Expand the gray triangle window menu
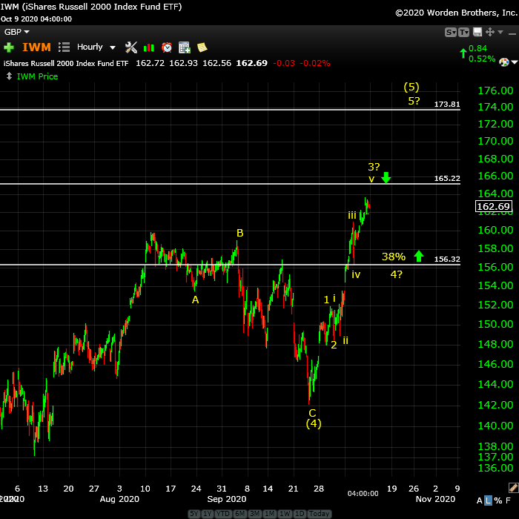The image size is (519, 519). point(500,32)
